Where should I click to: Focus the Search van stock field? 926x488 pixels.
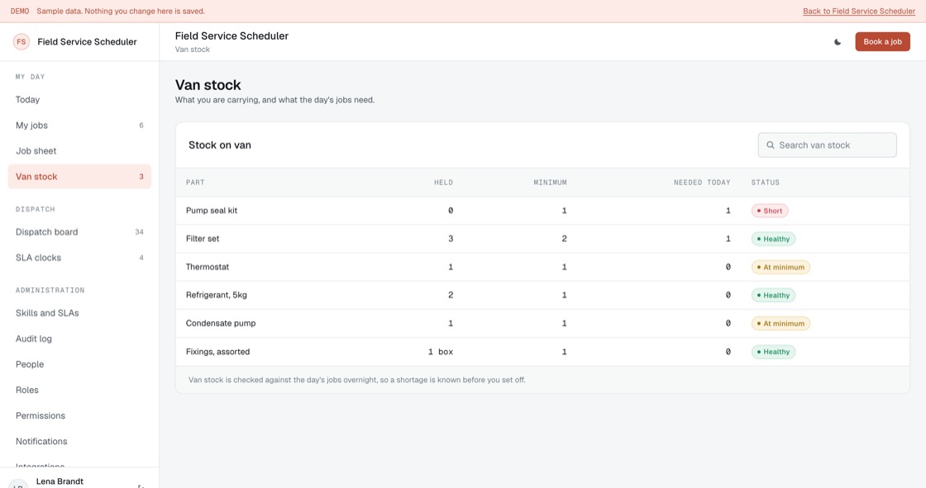point(827,145)
